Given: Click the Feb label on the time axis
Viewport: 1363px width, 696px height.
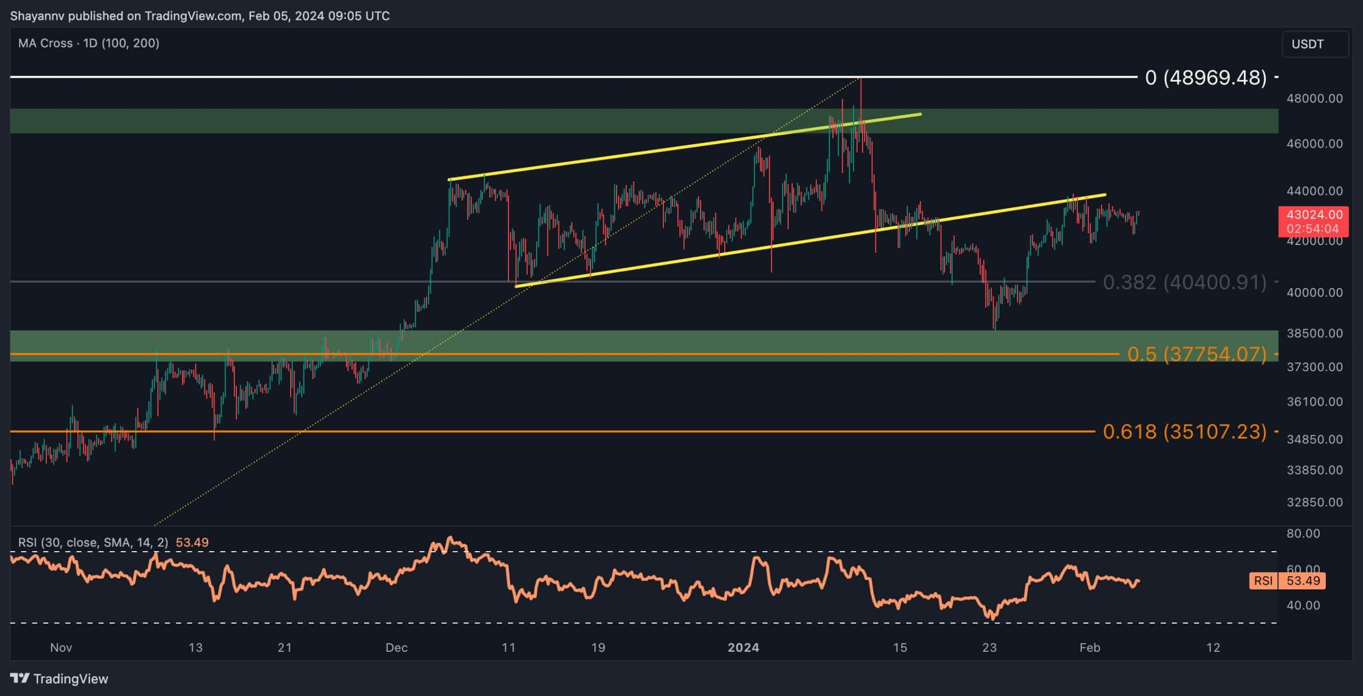Looking at the screenshot, I should 1089,648.
